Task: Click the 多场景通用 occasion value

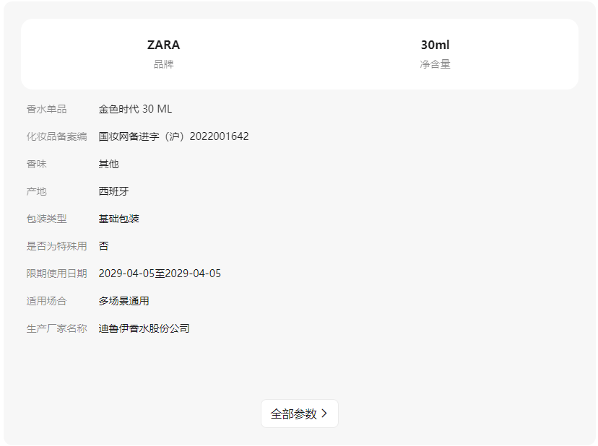Action: pyautogui.click(x=124, y=301)
